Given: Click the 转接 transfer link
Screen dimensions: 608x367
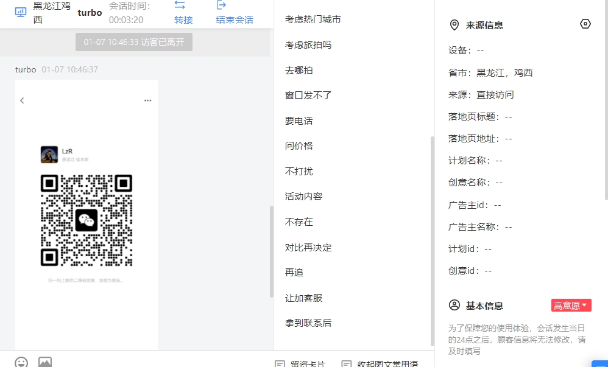Looking at the screenshot, I should (183, 19).
